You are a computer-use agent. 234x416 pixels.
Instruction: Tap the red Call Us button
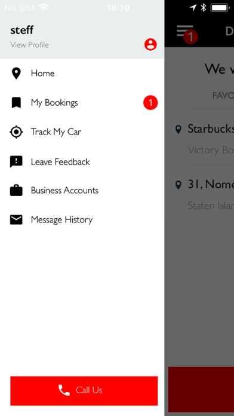84,390
